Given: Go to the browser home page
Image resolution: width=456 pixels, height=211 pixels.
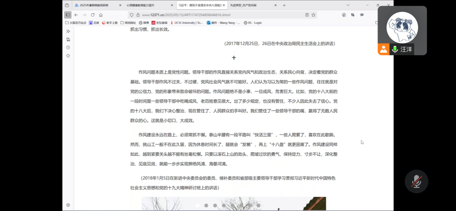Looking at the screenshot, I should pyautogui.click(x=101, y=15).
